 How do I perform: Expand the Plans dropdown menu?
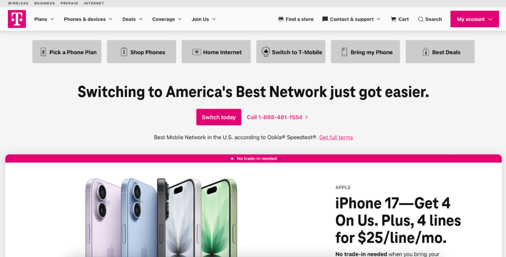click(x=44, y=20)
